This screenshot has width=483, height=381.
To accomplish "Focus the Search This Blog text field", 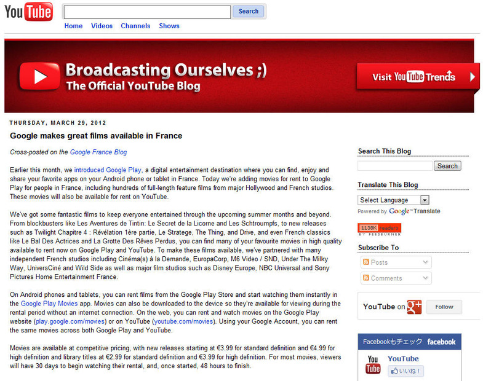I will click(x=394, y=166).
